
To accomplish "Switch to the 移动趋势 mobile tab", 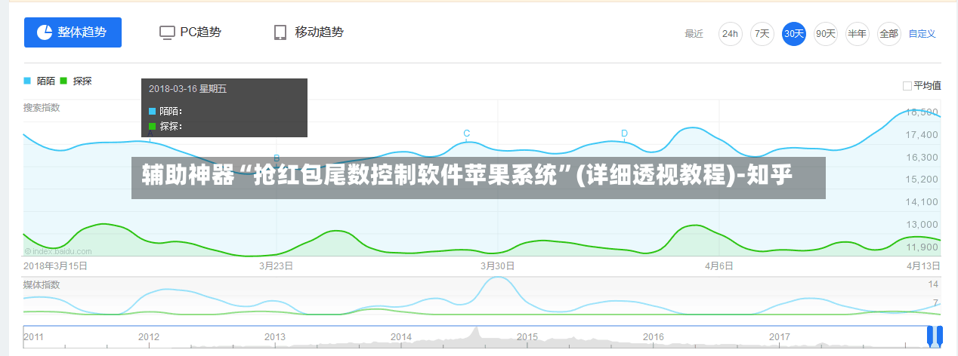I will pos(308,32).
